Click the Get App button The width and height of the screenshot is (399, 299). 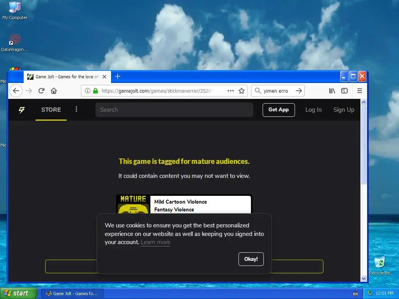[x=279, y=110]
